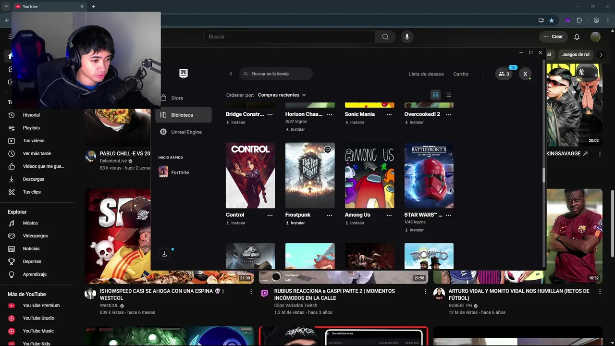Bookmark page with Chrome star icon
The image size is (615, 346).
click(552, 20)
